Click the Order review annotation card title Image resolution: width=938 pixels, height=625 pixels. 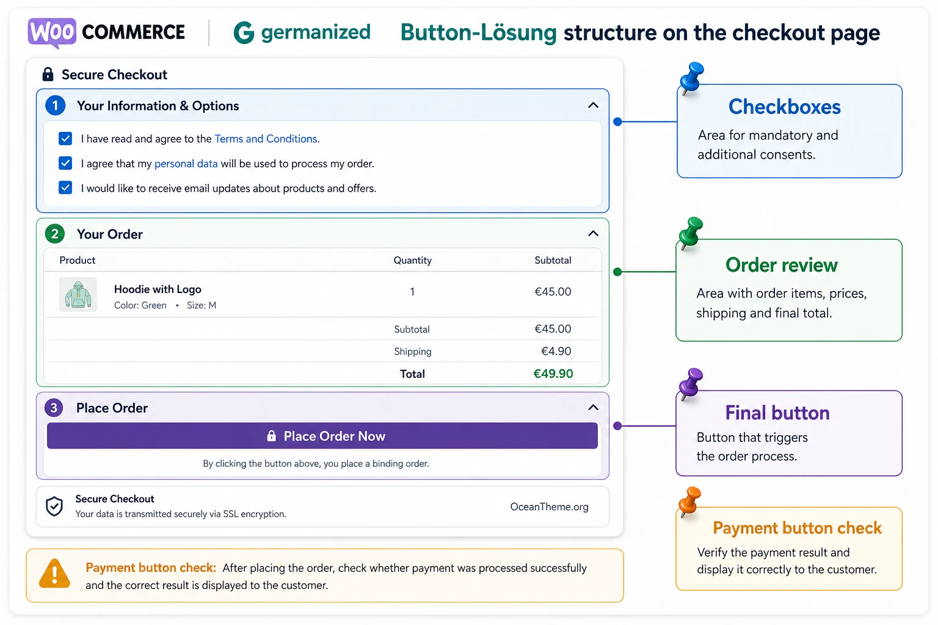782,265
